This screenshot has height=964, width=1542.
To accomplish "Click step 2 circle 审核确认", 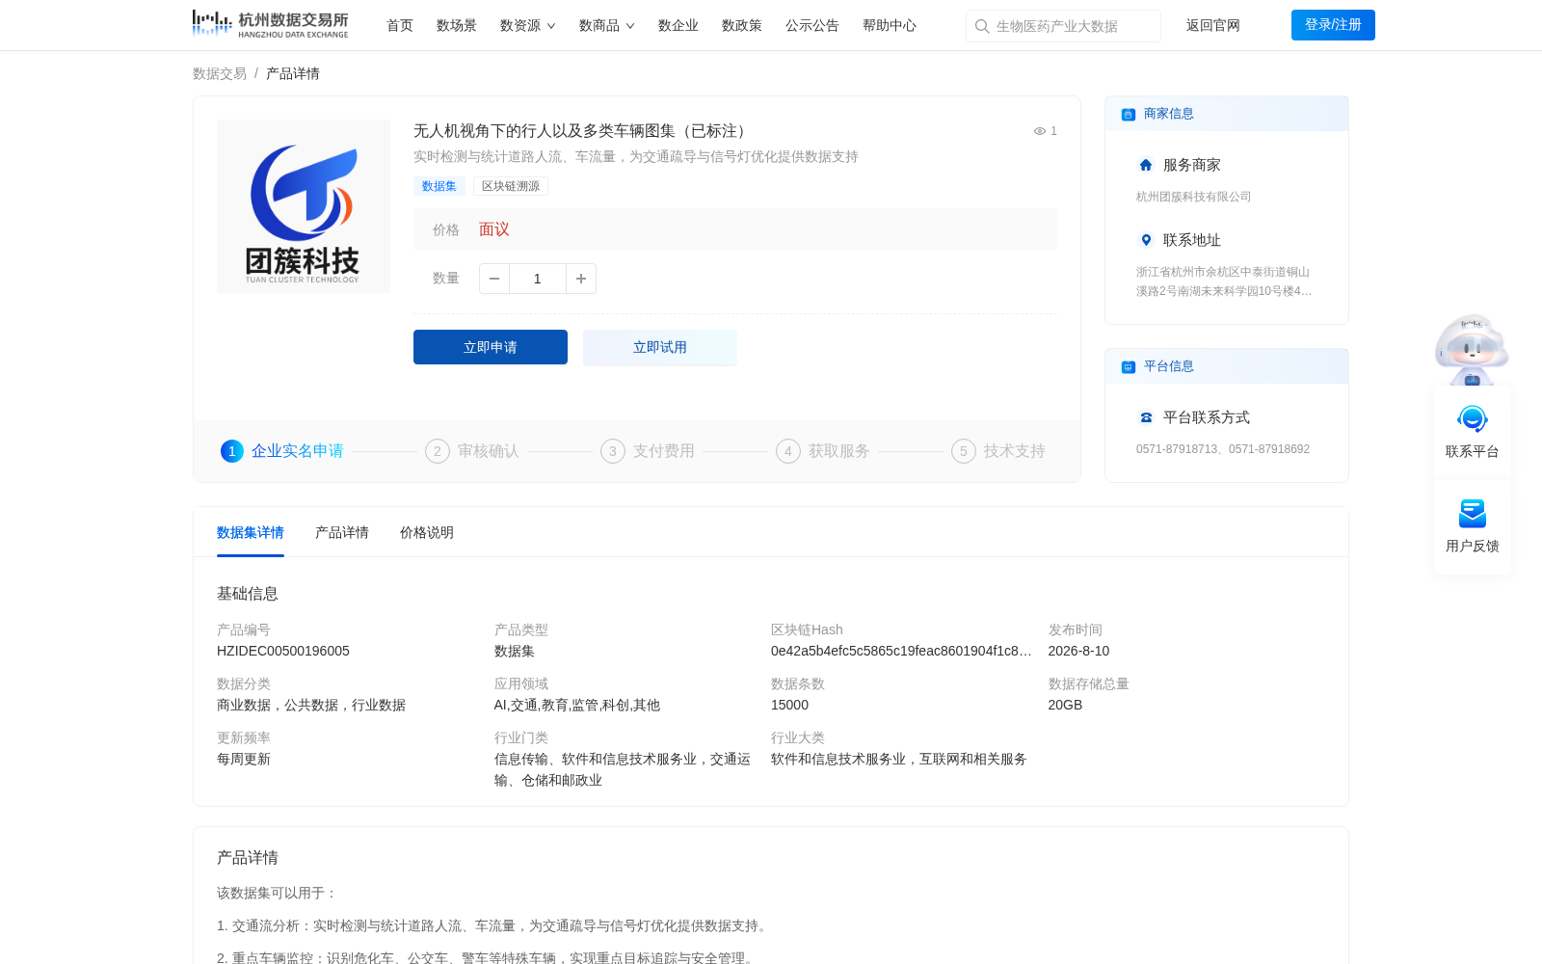I will [x=438, y=451].
